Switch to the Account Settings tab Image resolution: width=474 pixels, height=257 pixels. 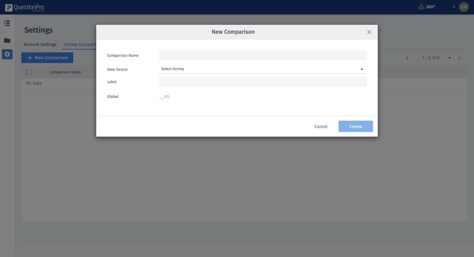point(40,44)
